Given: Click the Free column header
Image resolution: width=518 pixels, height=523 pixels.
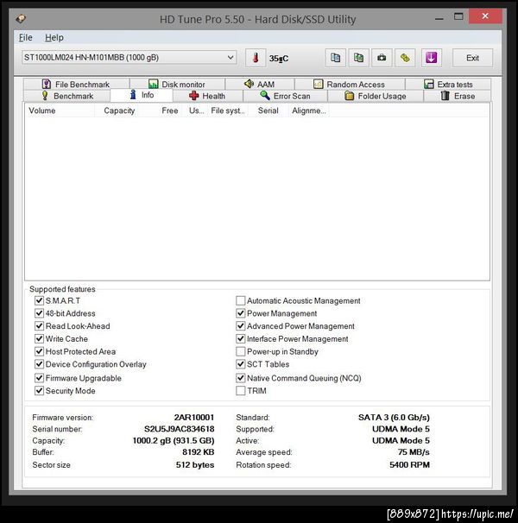Looking at the screenshot, I should click(160, 110).
